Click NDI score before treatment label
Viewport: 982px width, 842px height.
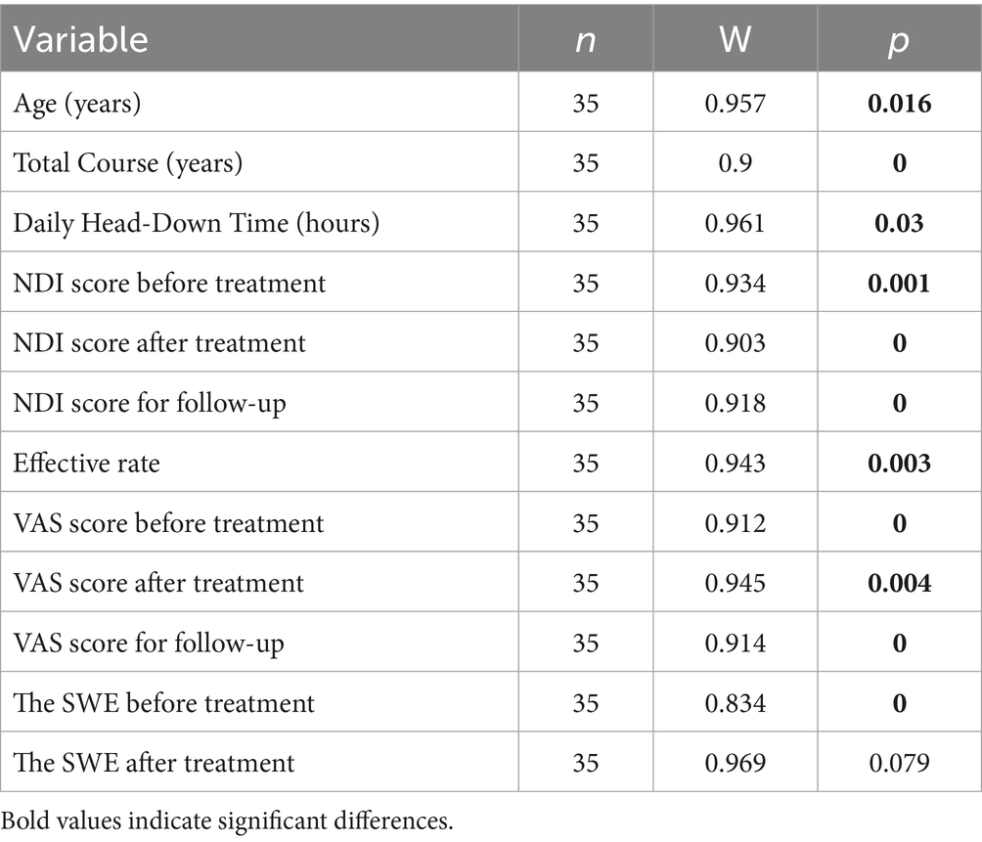pos(169,283)
